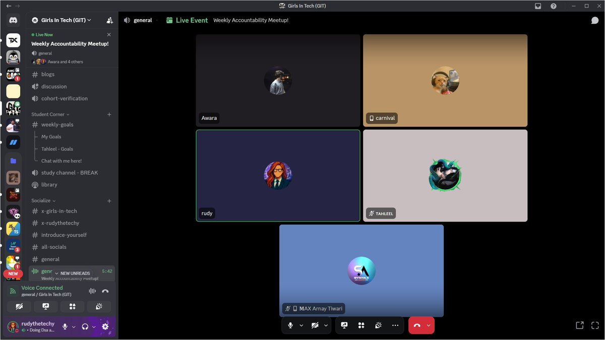Viewport: 605px width, 340px height.
Task: Jump to NEW UNREADS pill
Action: point(72,273)
